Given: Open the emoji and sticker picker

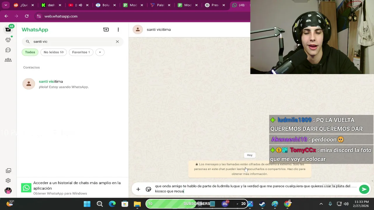Looking at the screenshot, I should point(148,189).
